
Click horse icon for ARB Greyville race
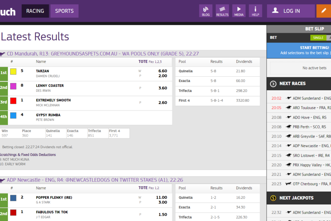point(289,136)
